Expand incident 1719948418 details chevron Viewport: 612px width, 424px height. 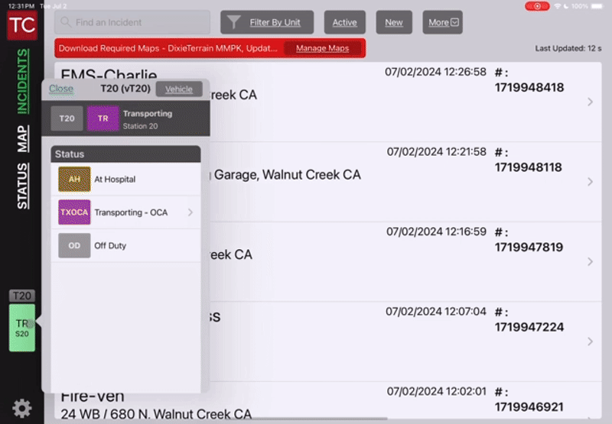590,102
